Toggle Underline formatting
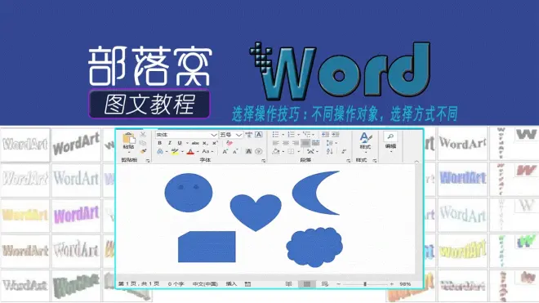Image resolution: width=539 pixels, height=303 pixels. coord(180,143)
